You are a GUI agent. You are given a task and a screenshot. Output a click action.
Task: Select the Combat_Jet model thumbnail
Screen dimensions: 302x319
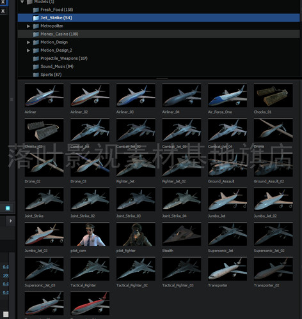(x=90, y=130)
